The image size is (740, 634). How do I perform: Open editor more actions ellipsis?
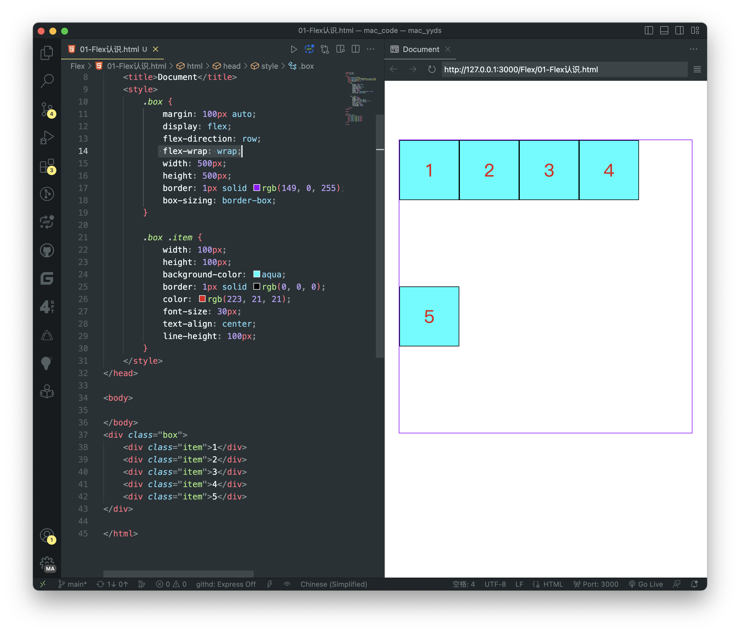(371, 49)
